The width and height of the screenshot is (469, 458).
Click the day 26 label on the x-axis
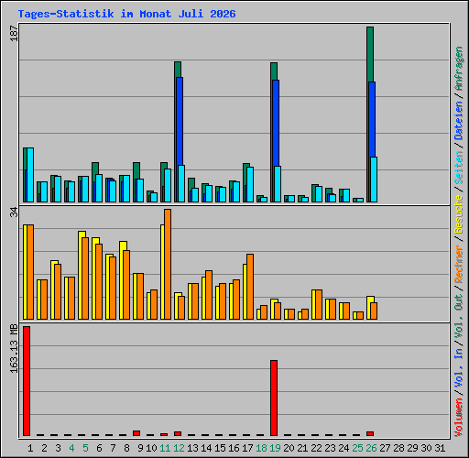click(371, 448)
